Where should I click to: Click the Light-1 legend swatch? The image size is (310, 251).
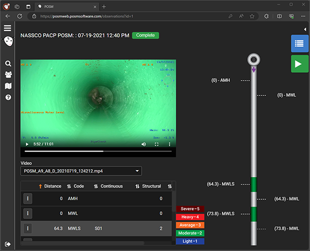190,241
